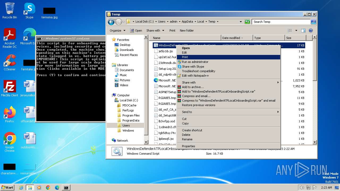The image size is (340, 191).
Task: Expand the view options dropdown arrow
Action: (296, 31)
